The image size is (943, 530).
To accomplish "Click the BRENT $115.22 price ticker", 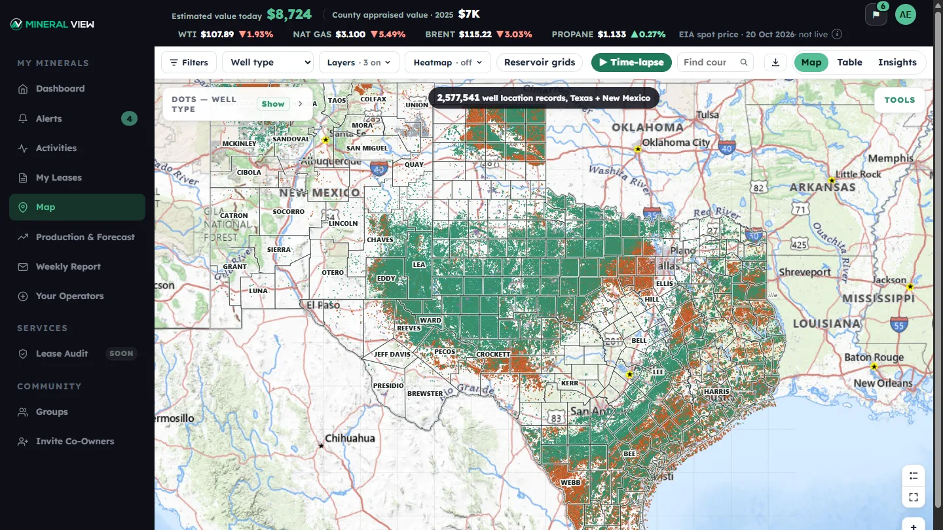I will [479, 34].
